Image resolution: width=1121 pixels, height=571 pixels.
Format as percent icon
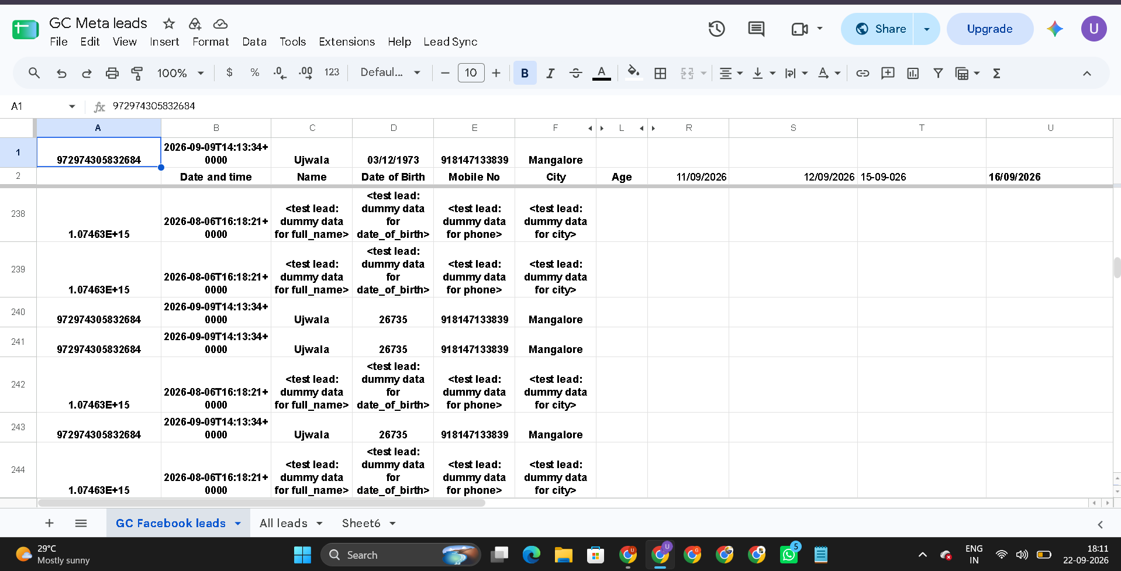(254, 72)
